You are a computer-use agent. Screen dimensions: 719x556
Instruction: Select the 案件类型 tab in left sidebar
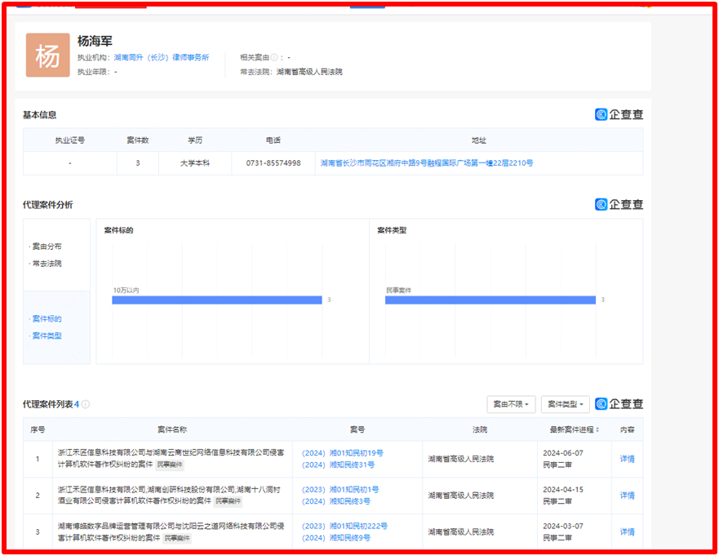point(47,336)
